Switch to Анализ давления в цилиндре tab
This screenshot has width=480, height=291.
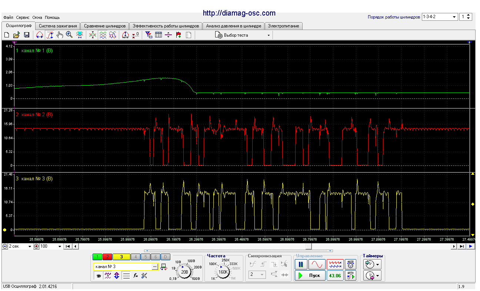pos(234,26)
